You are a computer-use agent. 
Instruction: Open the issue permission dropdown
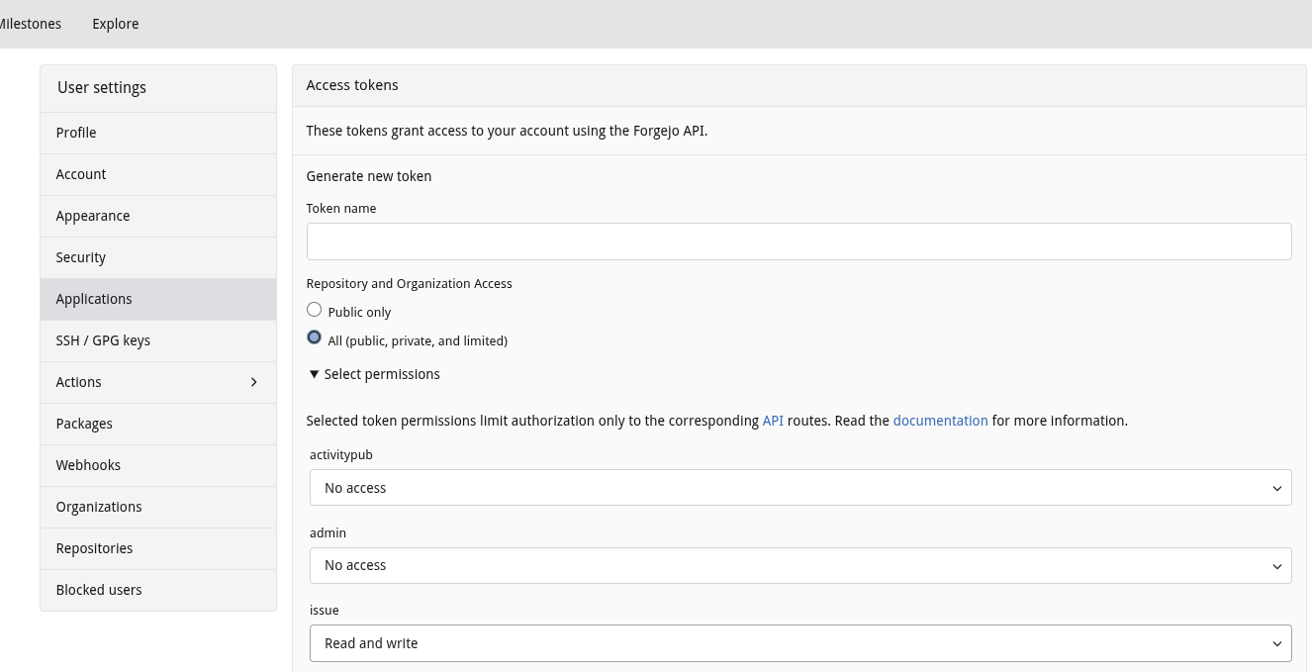tap(799, 643)
